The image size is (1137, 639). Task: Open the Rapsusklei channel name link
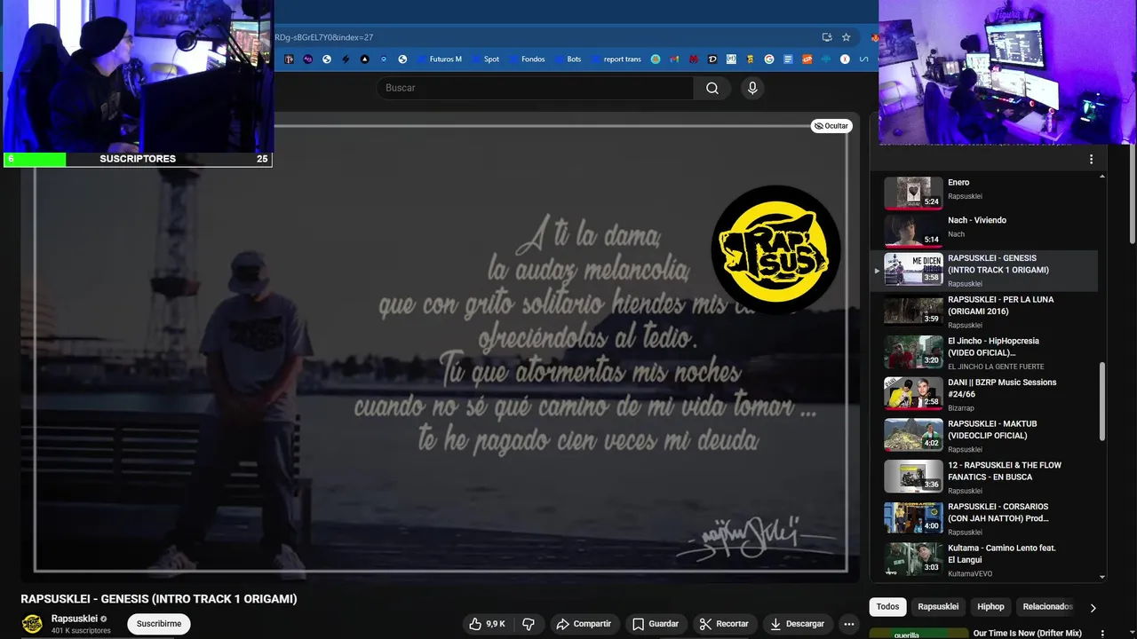click(x=75, y=619)
